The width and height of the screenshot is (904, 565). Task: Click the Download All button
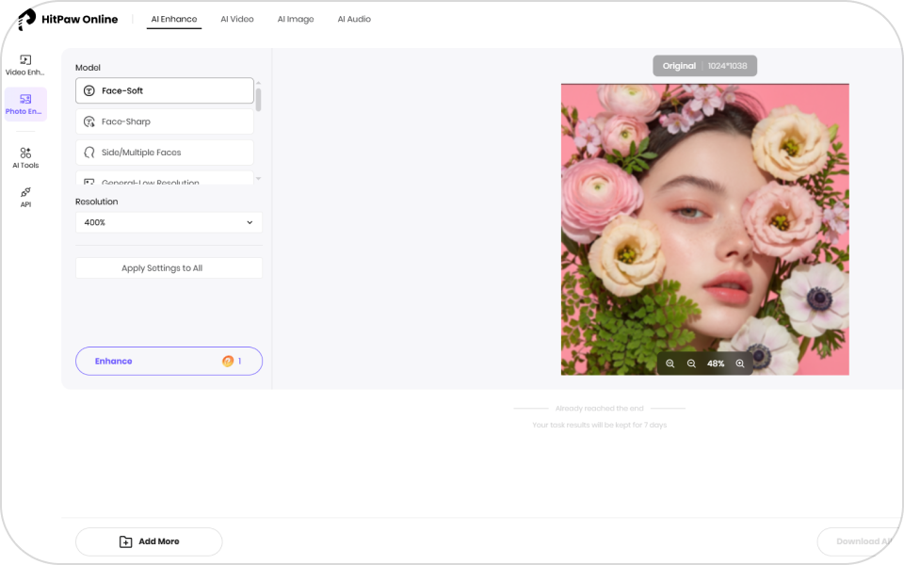tap(860, 541)
